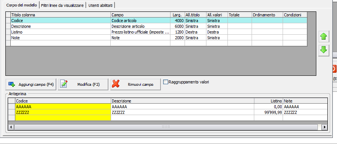Image resolution: width=337 pixels, height=144 pixels.
Task: Click width value 2000 cell
Action: [x=178, y=38]
